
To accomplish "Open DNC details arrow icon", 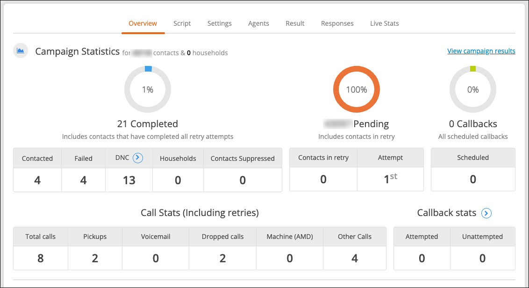I will pos(138,158).
